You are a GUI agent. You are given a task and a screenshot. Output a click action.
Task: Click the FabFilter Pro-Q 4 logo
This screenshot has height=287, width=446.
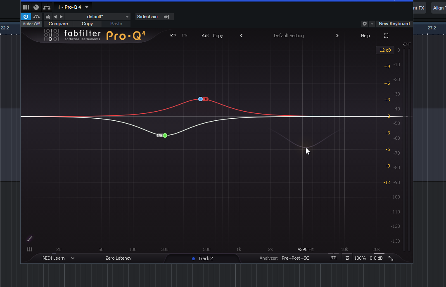(x=95, y=35)
